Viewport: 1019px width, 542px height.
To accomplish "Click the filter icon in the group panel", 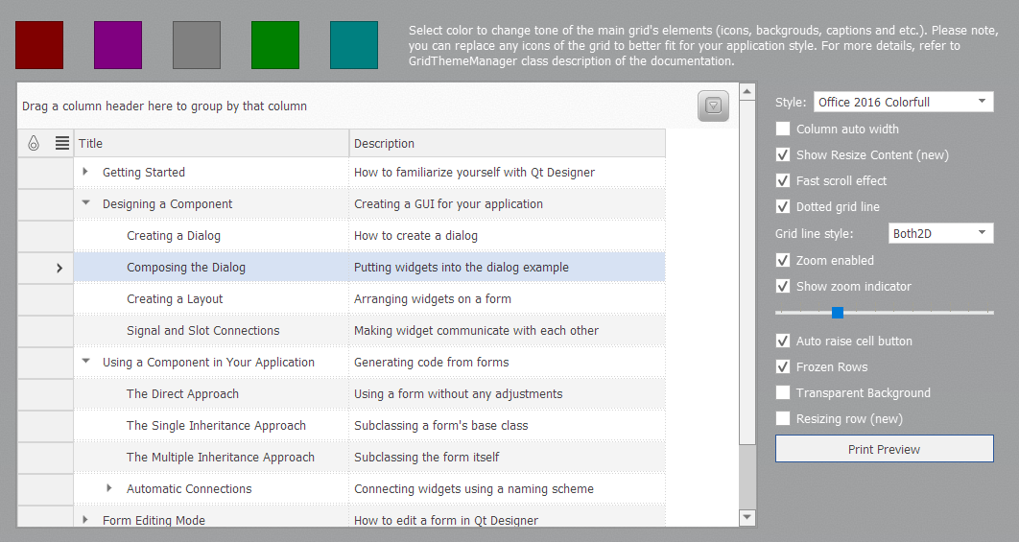I will [x=713, y=106].
